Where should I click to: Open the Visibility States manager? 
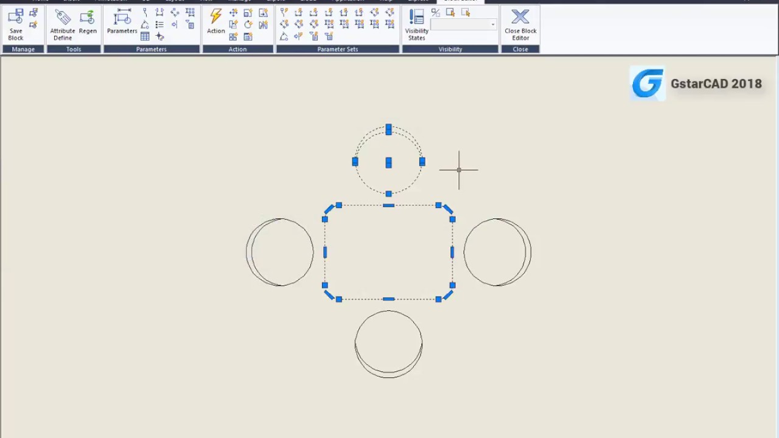coord(417,25)
